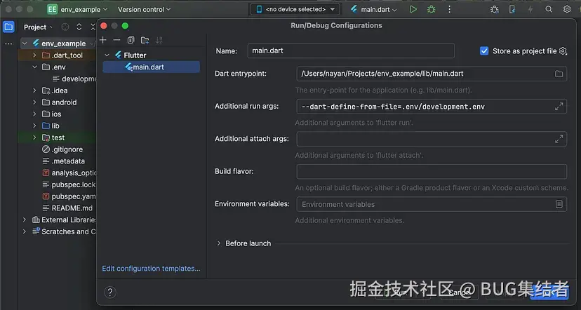Expand External Libraries node
581x310 pixels.
pos(25,220)
